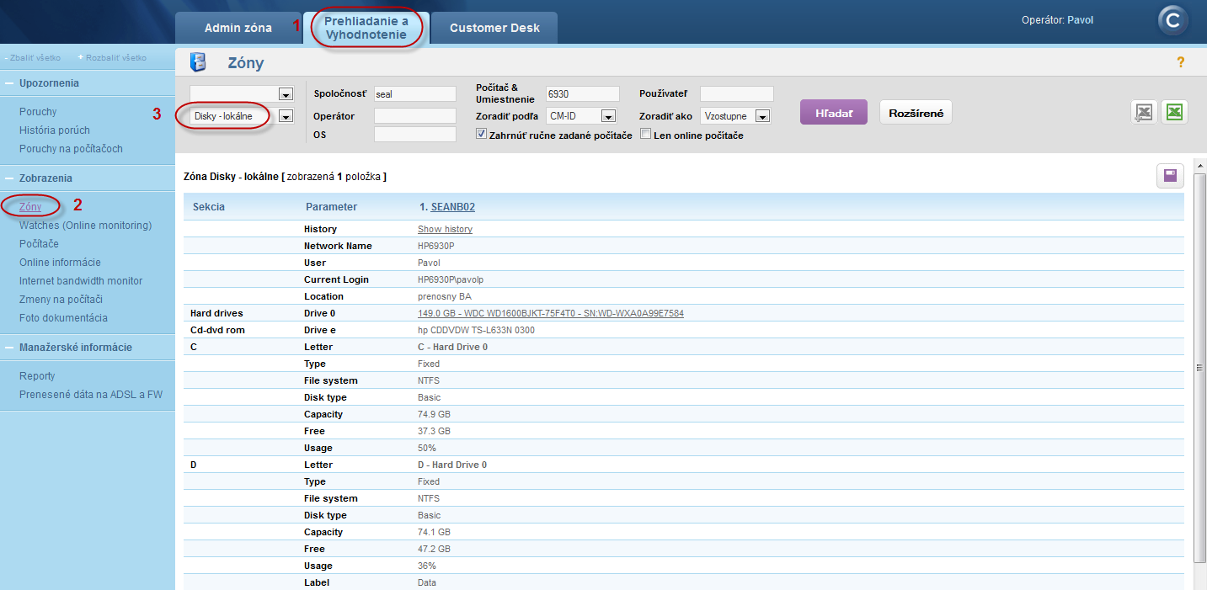Open the WDC WD1600BJKT hard drive link
This screenshot has width=1207, height=590.
(x=551, y=313)
